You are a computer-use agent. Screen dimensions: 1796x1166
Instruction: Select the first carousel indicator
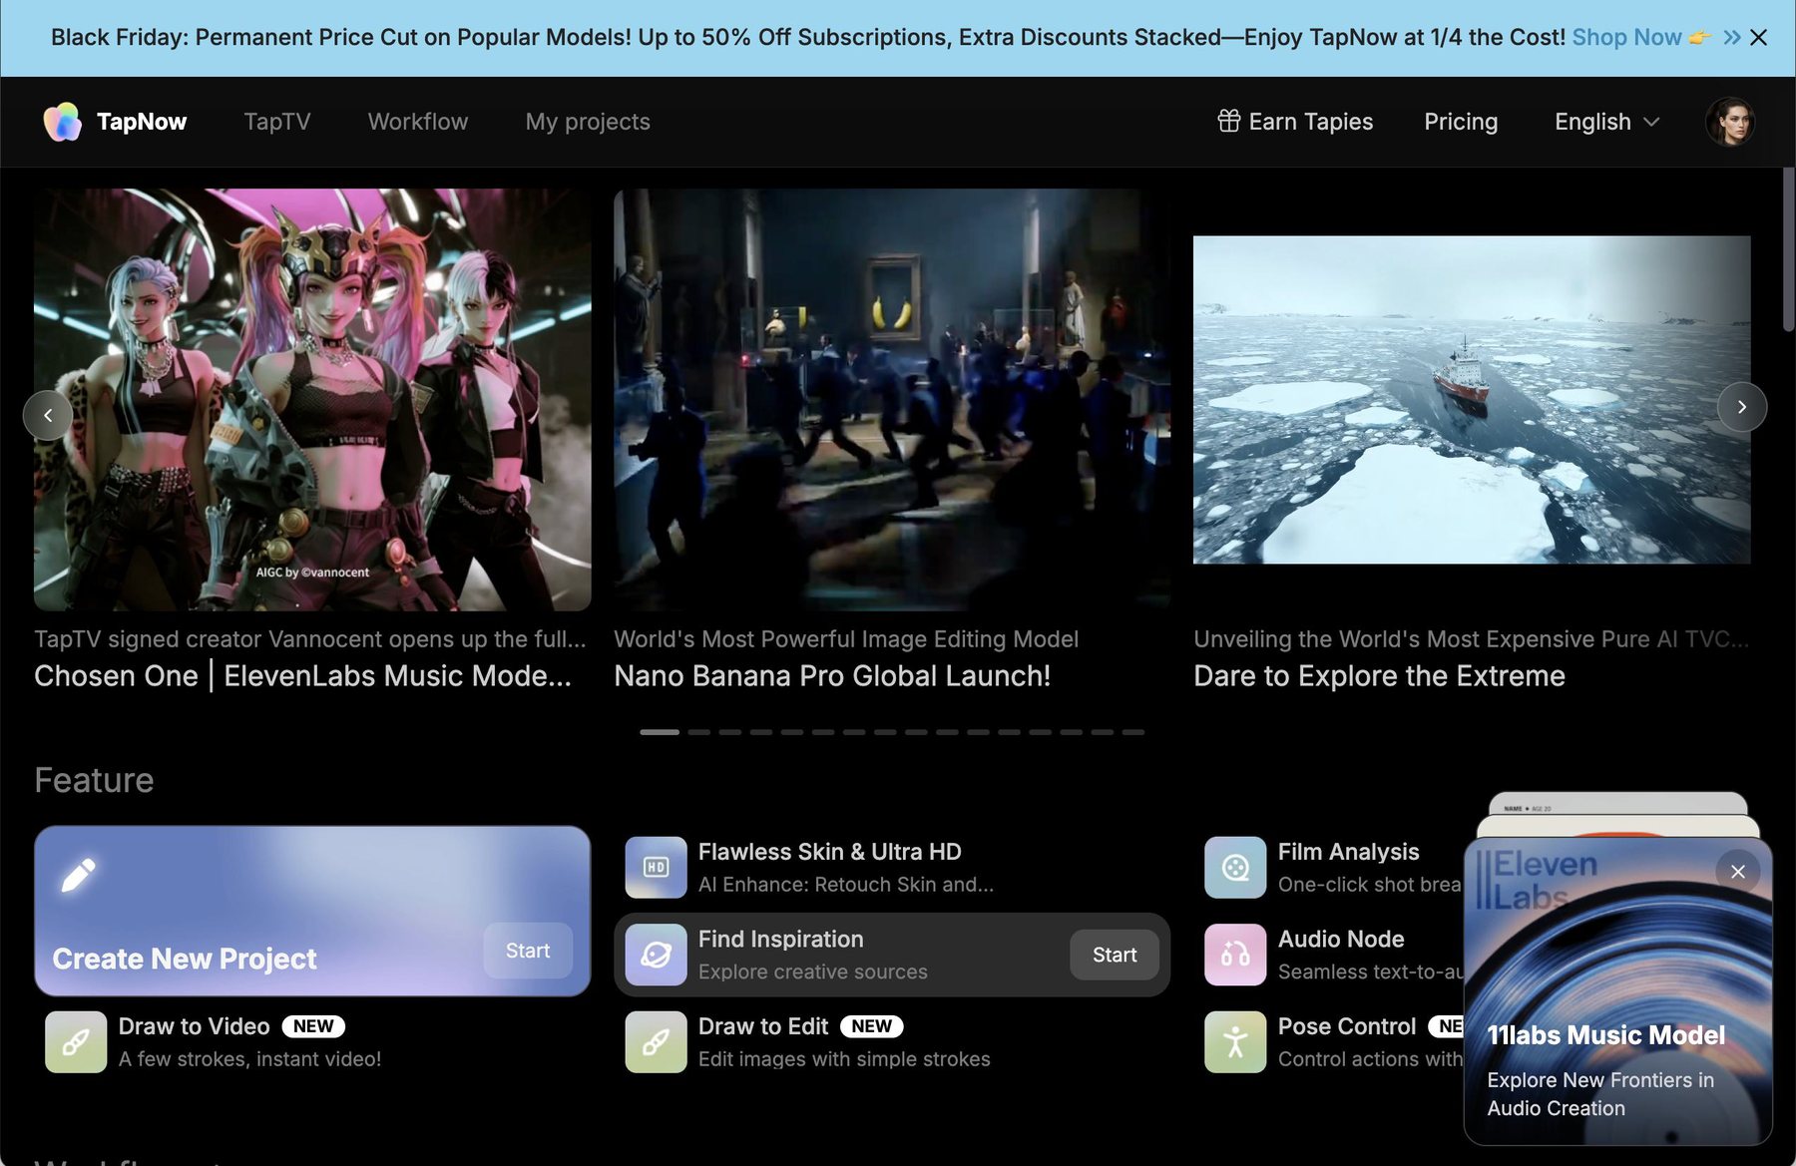tap(660, 732)
